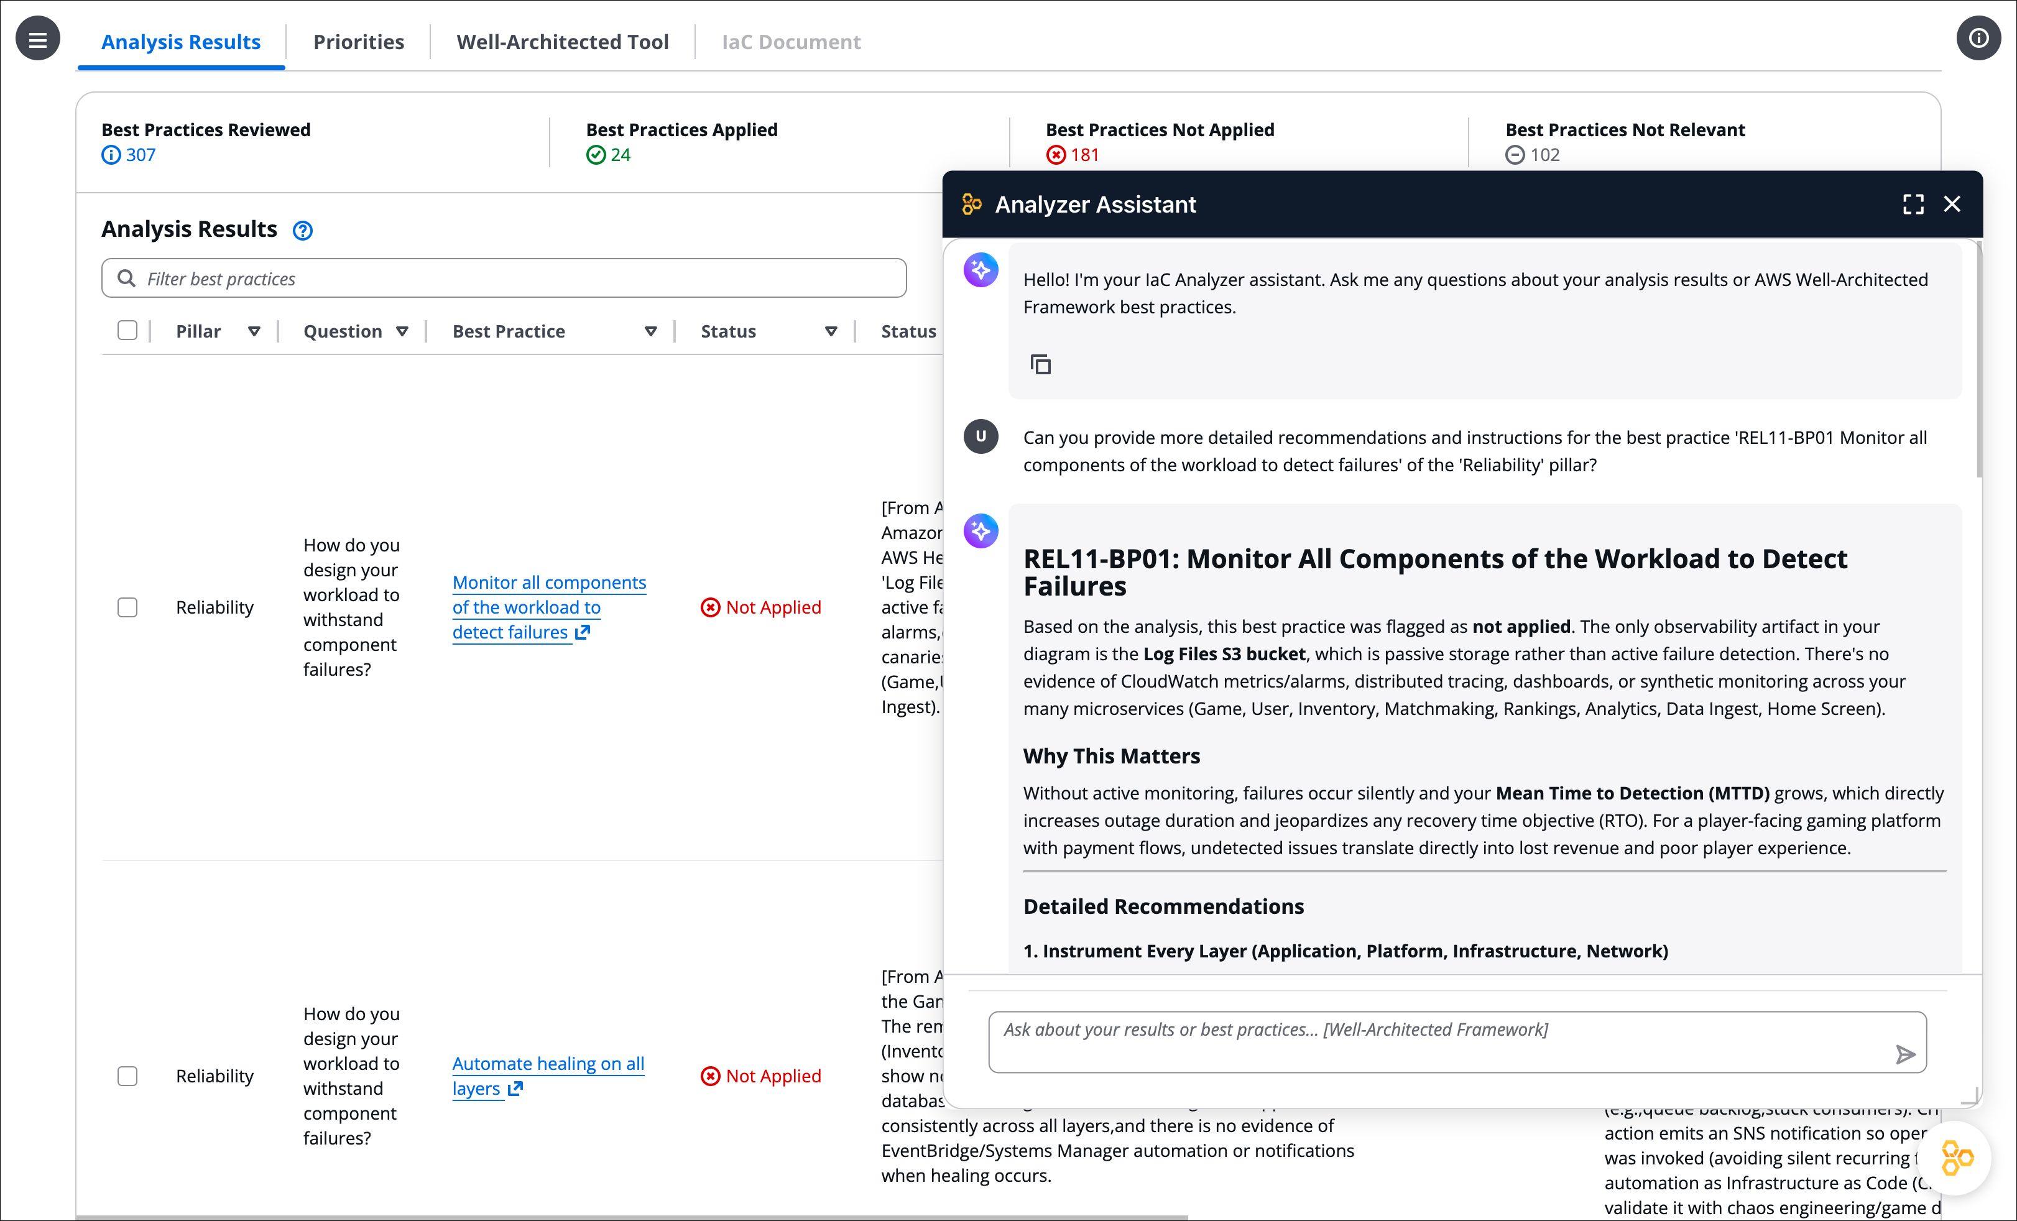Click Not Applied status icon in Automate healing row
Viewport: 2017px width, 1221px height.
[x=709, y=1076]
